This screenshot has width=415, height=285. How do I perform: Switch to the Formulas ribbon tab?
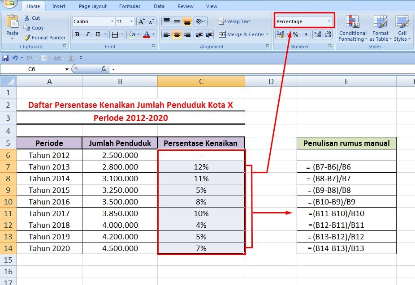pos(130,6)
